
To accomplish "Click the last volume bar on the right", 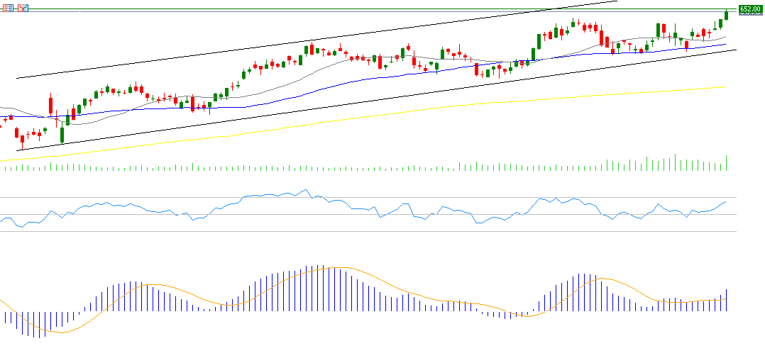I will (727, 163).
